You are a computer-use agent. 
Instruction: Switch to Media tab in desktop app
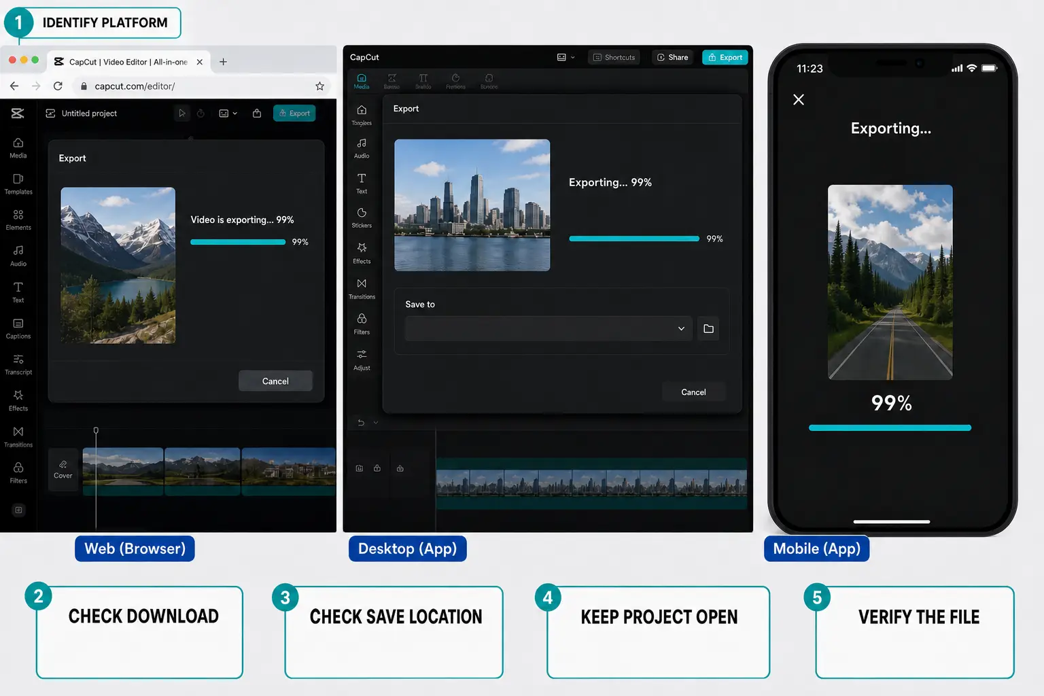[362, 81]
